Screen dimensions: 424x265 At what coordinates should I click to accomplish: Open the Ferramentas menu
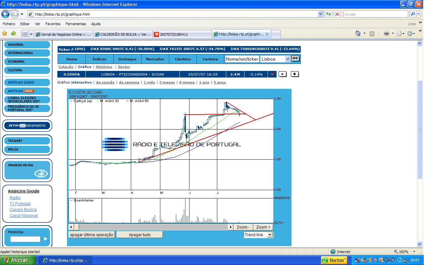pos(76,24)
